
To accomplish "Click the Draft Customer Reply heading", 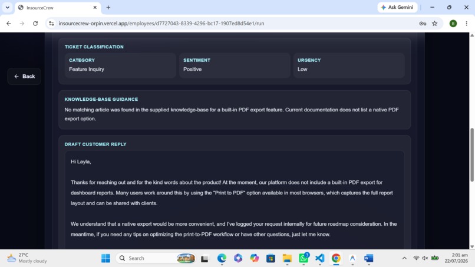I will (x=95, y=144).
